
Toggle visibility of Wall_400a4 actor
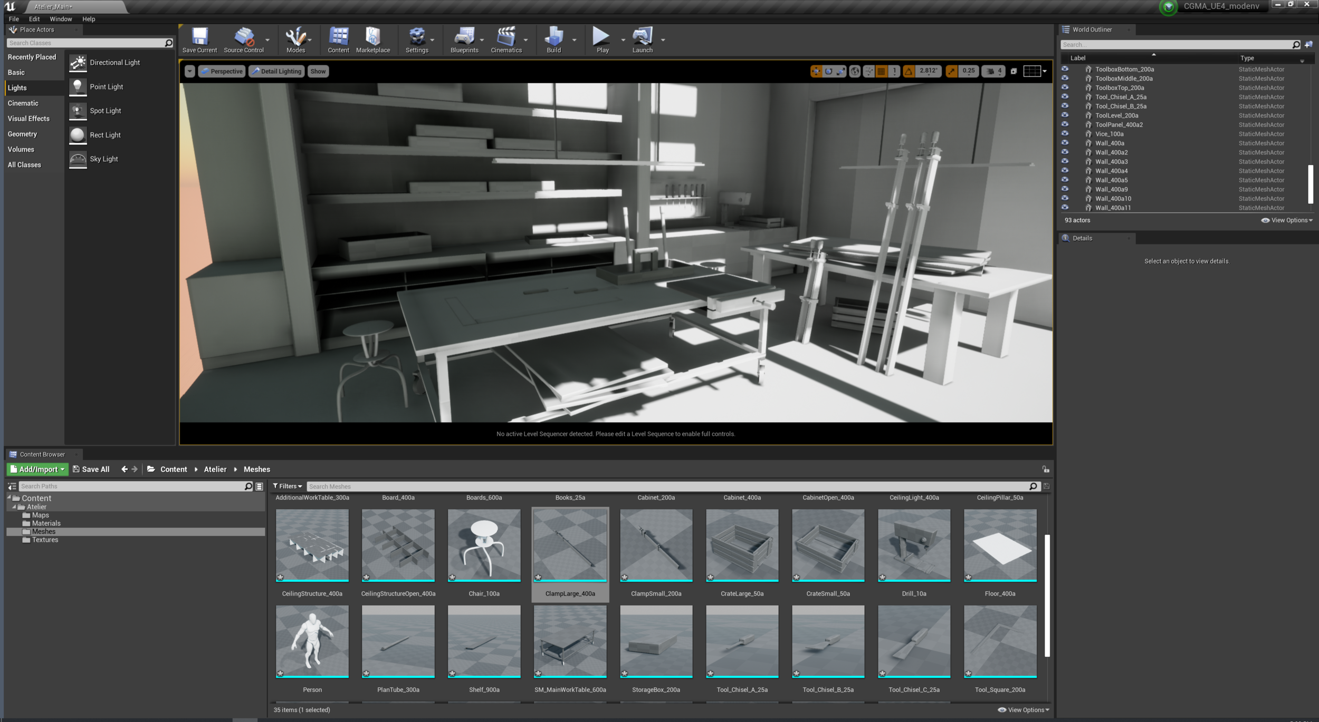(1065, 171)
